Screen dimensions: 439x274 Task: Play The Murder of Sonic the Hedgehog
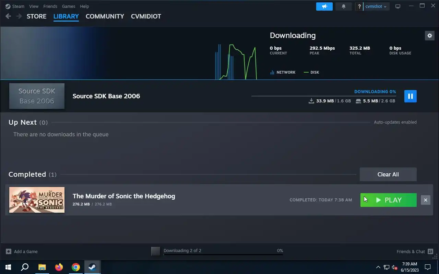click(x=389, y=200)
